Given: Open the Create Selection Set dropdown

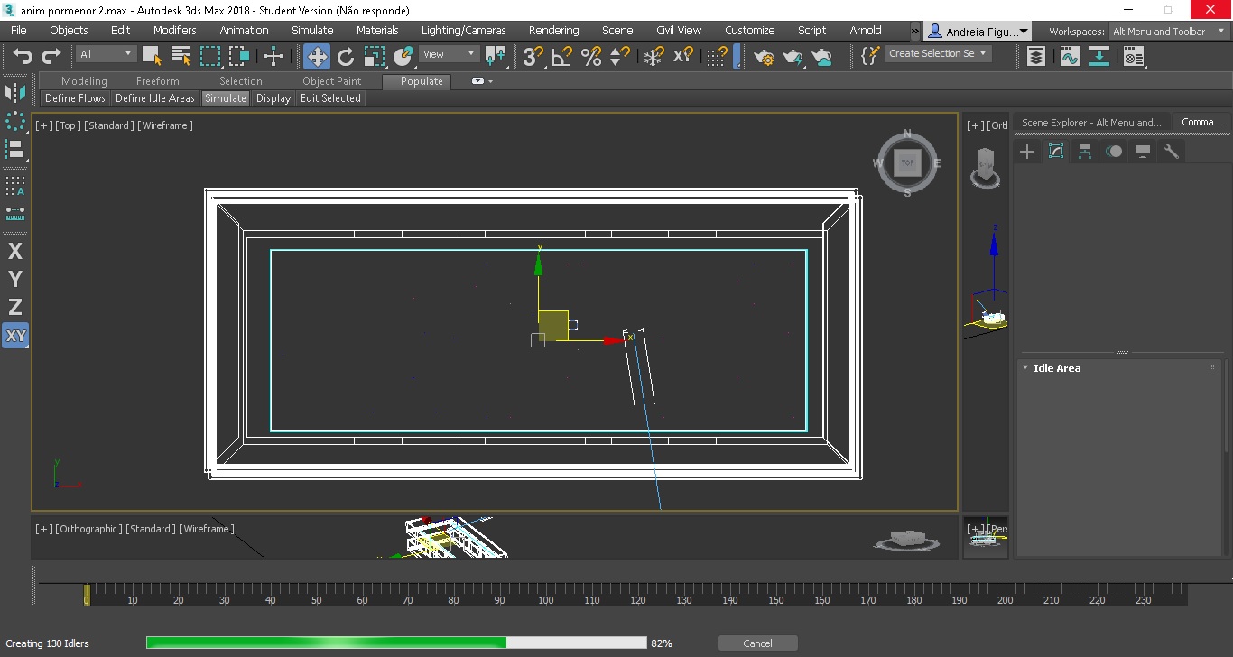Looking at the screenshot, I should click(938, 53).
